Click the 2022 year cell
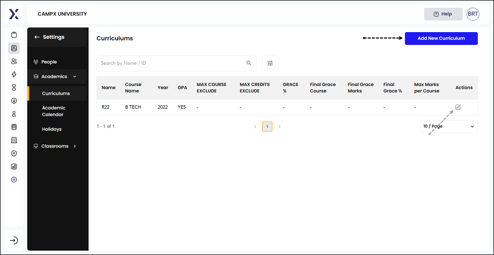494x255 pixels. [163, 107]
